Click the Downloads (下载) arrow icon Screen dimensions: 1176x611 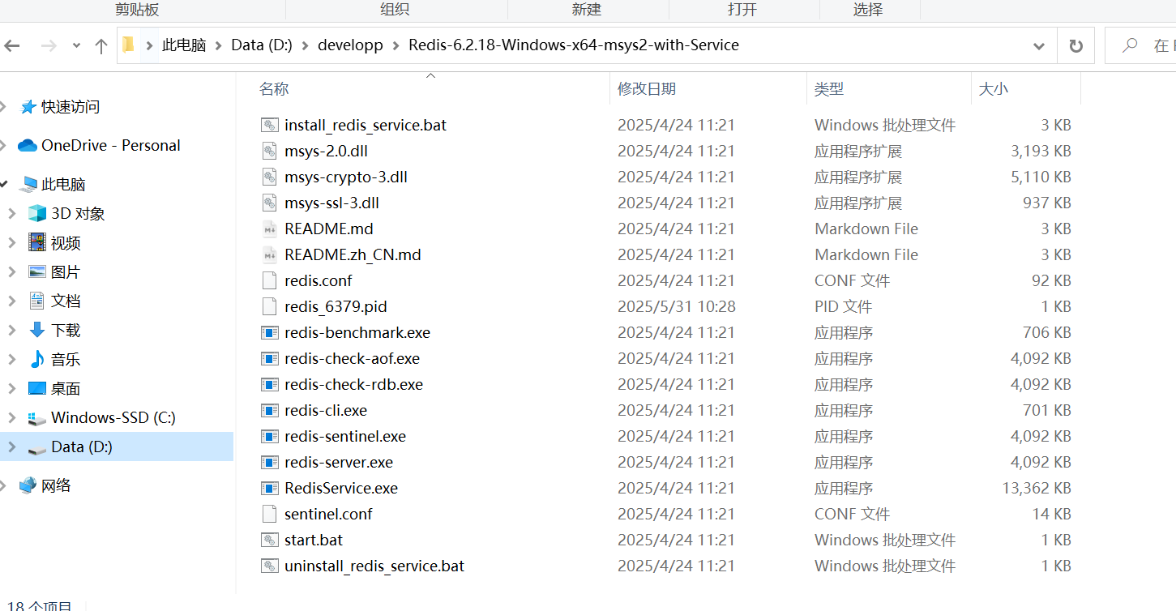37,330
